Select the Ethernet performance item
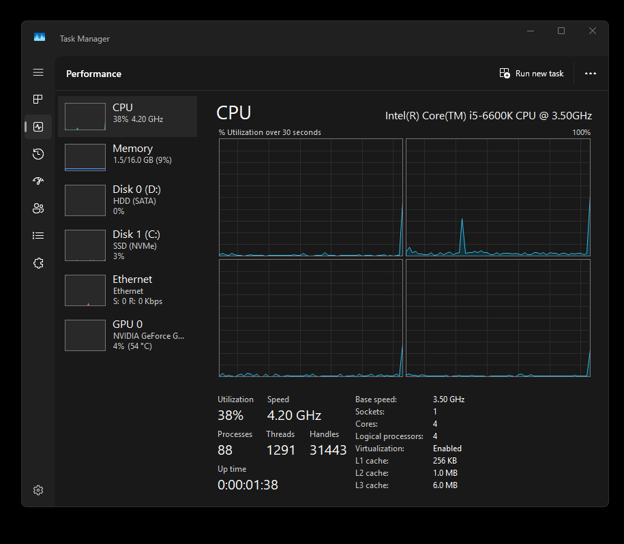 pos(128,290)
